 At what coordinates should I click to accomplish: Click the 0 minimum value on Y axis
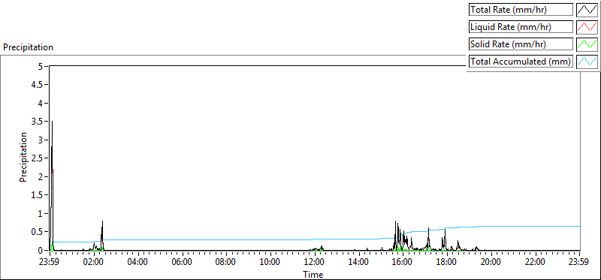pyautogui.click(x=41, y=250)
